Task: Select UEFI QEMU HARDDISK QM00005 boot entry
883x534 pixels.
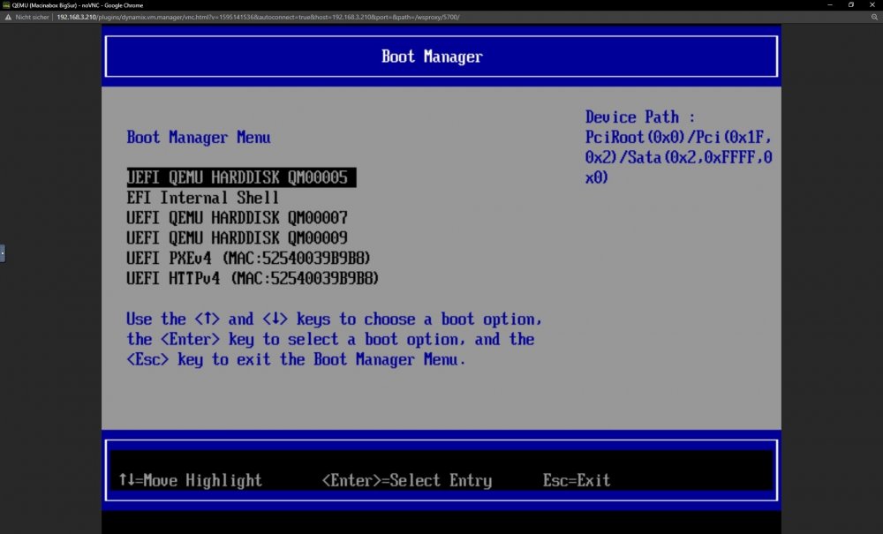Action: pos(241,177)
